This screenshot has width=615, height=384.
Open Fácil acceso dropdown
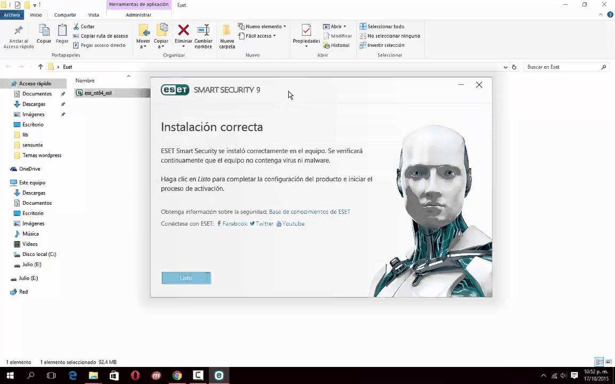click(x=257, y=36)
